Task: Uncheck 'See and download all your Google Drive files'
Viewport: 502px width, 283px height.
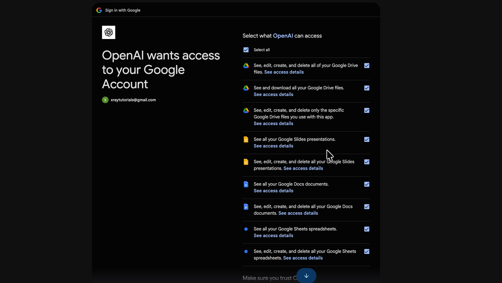Action: 367,88
